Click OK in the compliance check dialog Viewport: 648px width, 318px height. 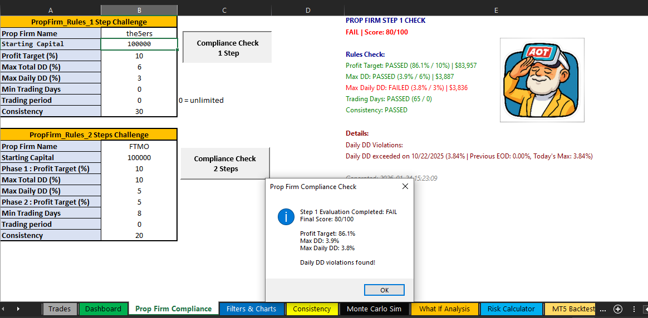click(x=384, y=290)
